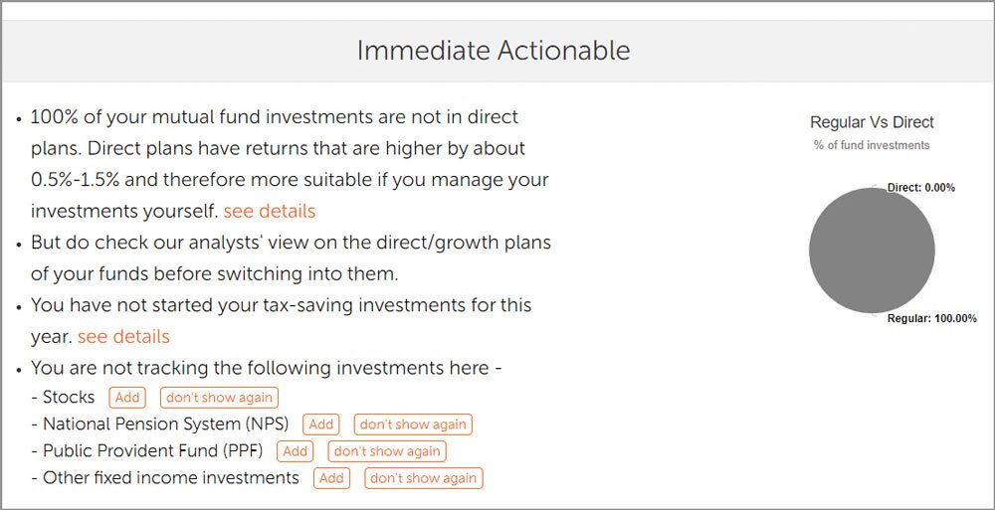Hide PPF reminder via 'don't show again'

point(387,451)
